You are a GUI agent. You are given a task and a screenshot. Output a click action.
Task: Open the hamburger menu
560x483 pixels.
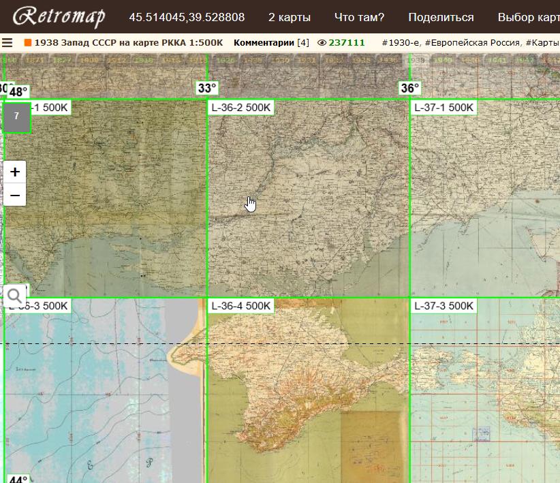click(x=7, y=42)
